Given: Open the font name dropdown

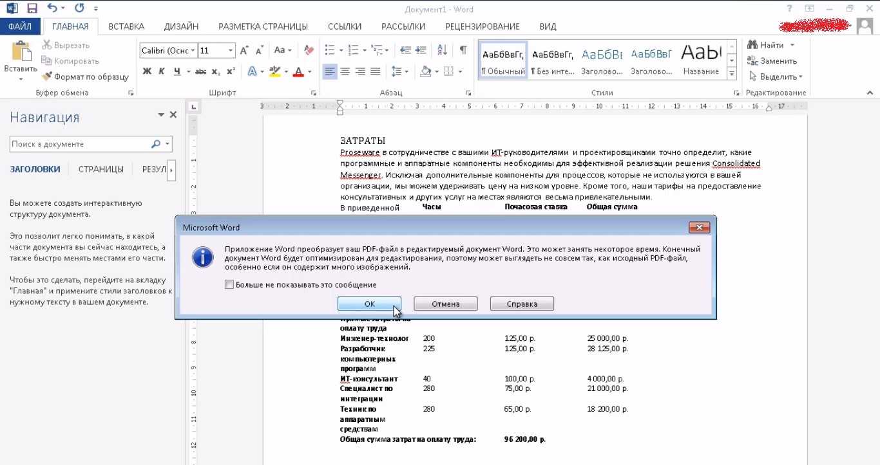Looking at the screenshot, I should pyautogui.click(x=192, y=51).
